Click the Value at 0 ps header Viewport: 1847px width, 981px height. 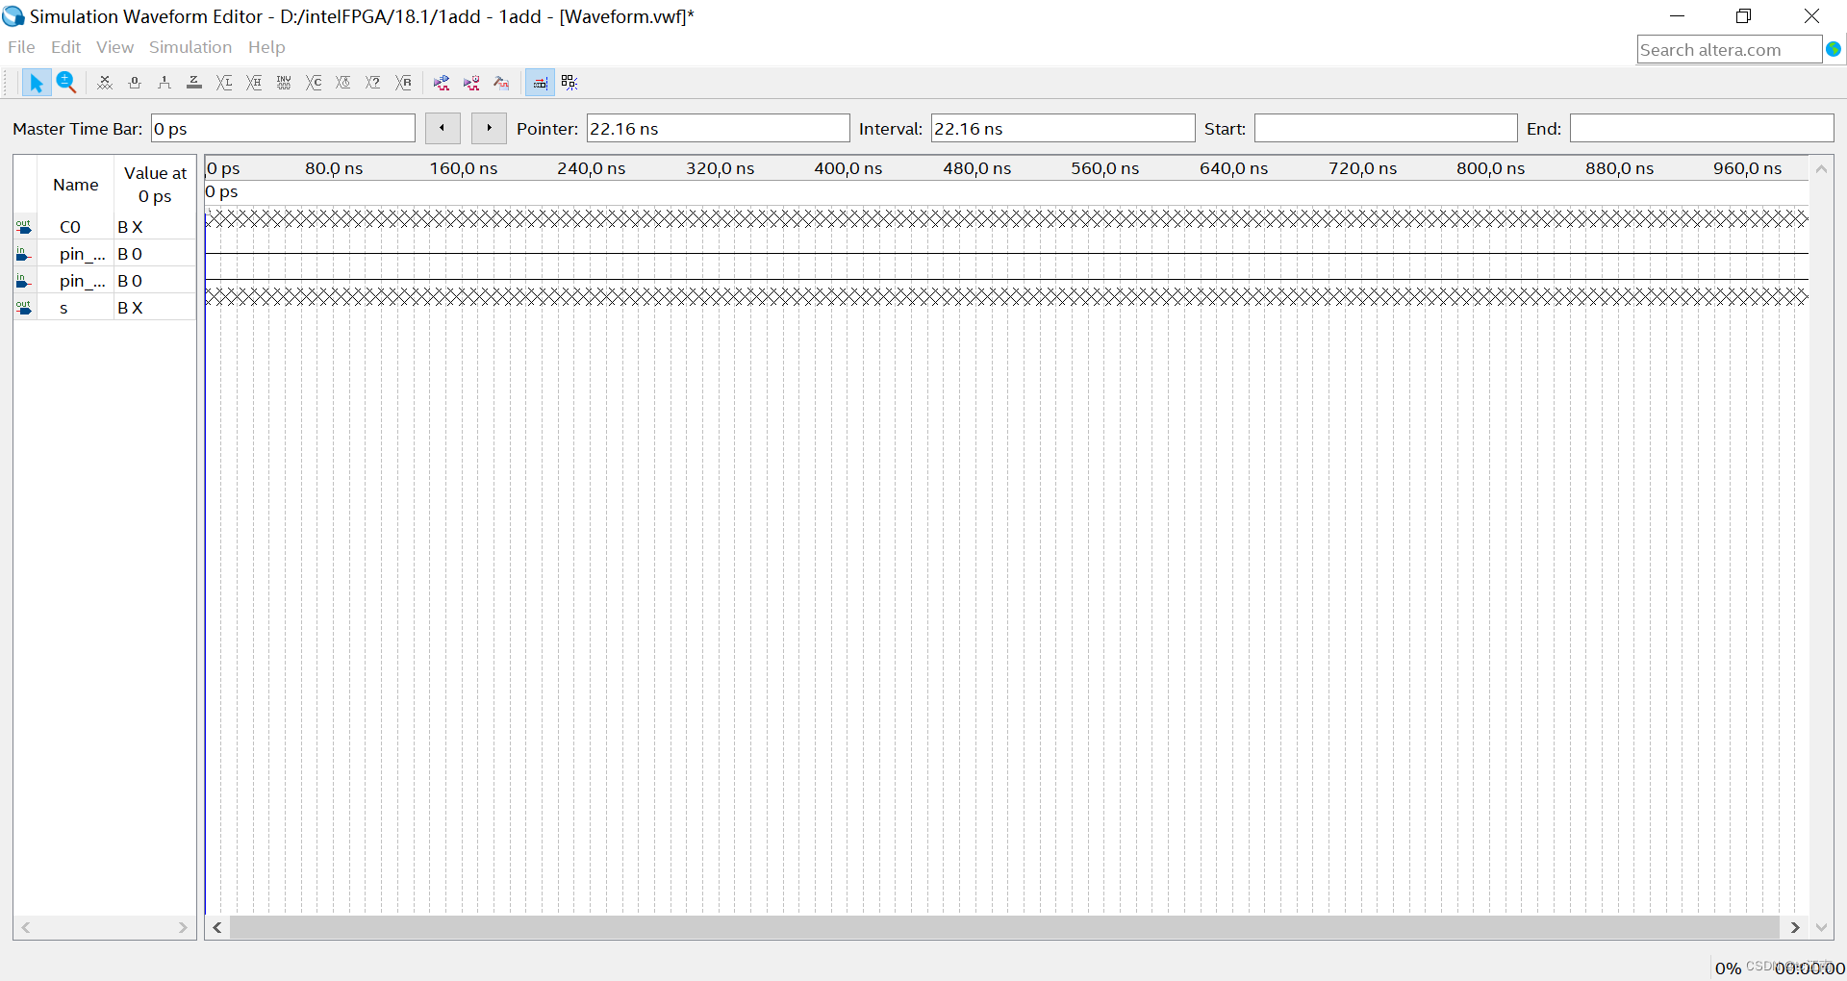tap(155, 185)
